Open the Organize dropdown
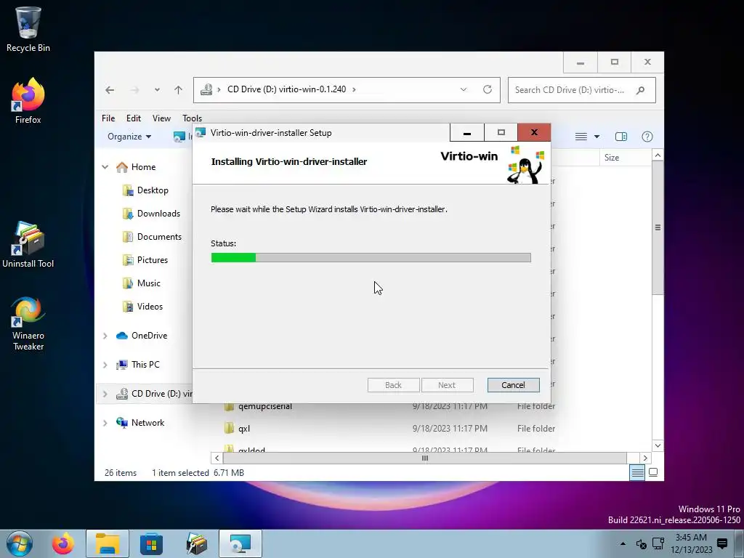The image size is (744, 558). pos(129,137)
